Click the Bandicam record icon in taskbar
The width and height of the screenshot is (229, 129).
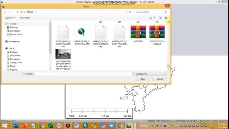point(68,126)
